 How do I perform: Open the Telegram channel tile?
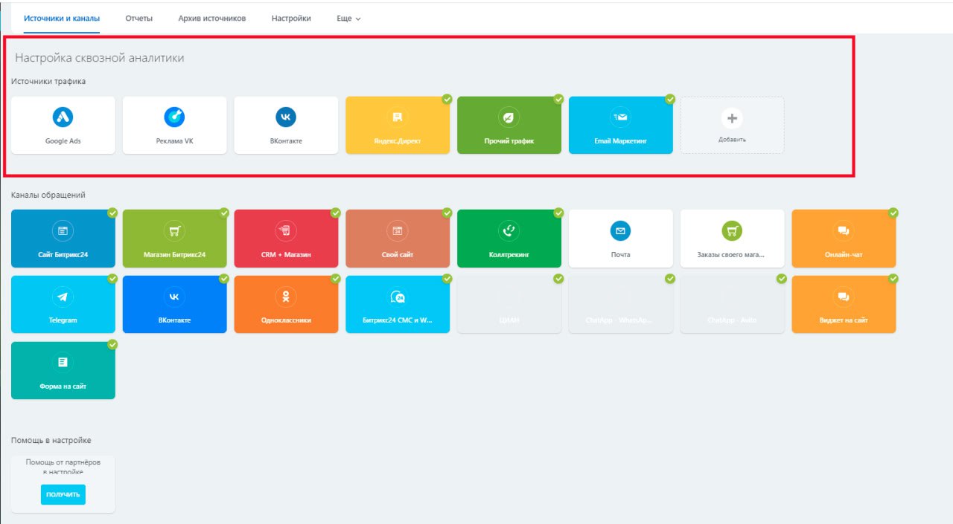point(63,304)
